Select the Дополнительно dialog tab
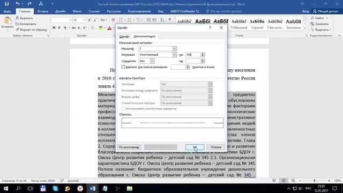 (144, 36)
